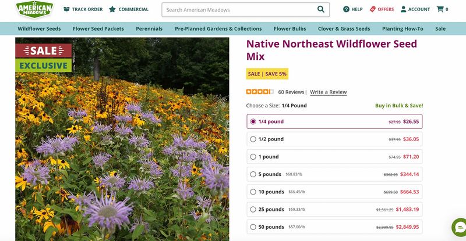
Task: Expand Pre-Planned Gardens & Collections menu
Action: point(218,29)
